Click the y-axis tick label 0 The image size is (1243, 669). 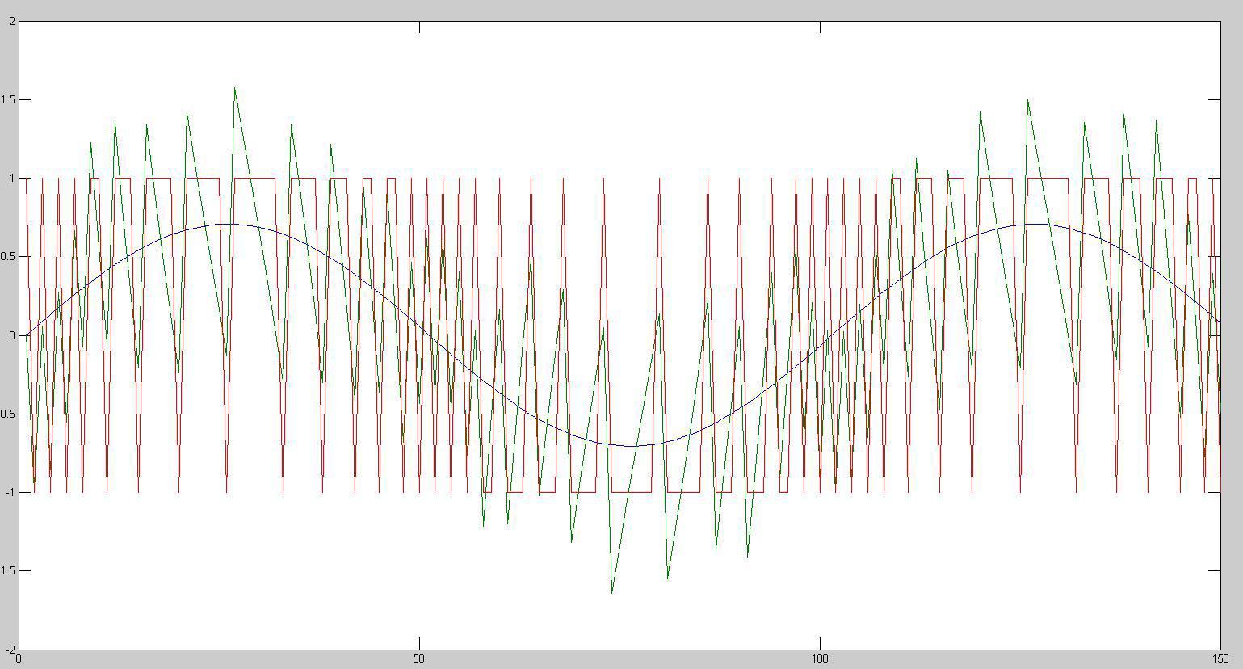click(11, 335)
